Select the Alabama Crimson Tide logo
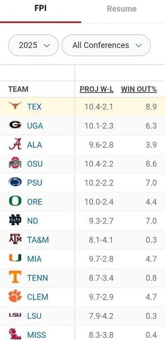Viewport: 165px width, 341px height. click(x=15, y=144)
